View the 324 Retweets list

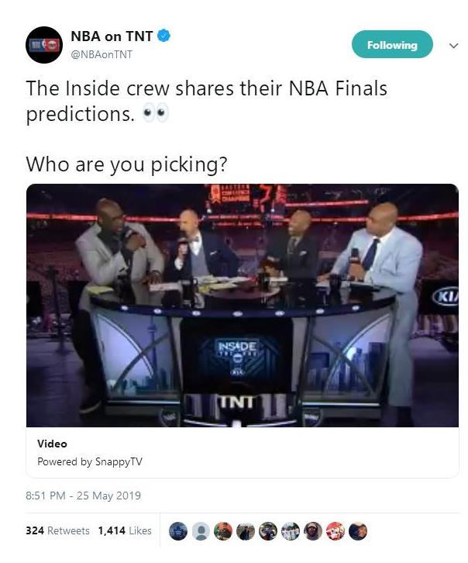57,530
